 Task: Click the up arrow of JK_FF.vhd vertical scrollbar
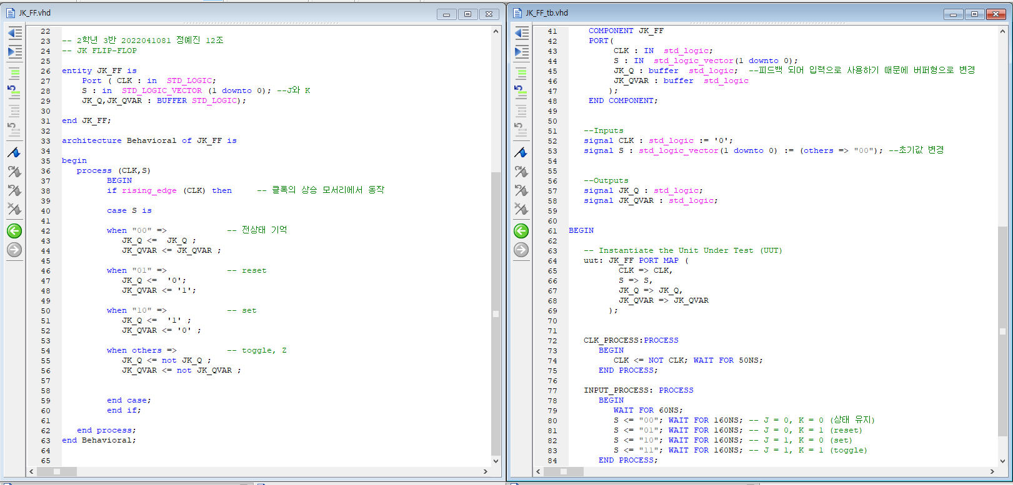click(x=496, y=31)
